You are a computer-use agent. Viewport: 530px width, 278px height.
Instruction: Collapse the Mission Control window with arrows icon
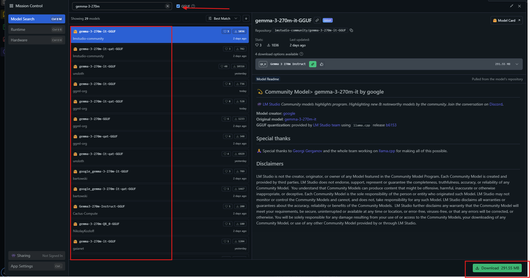tap(511, 6)
